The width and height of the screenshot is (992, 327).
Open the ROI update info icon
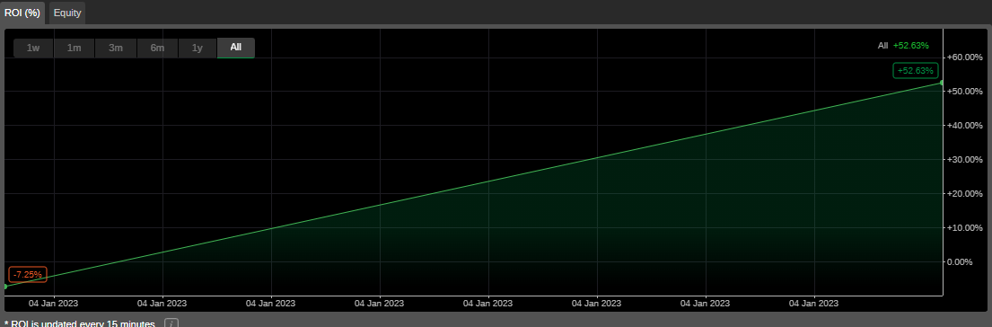[x=171, y=323]
